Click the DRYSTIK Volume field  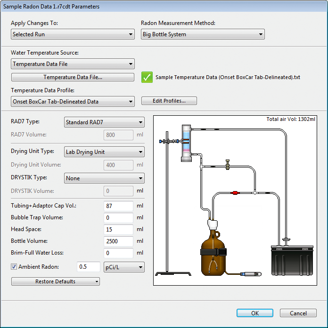pyautogui.click(x=118, y=191)
